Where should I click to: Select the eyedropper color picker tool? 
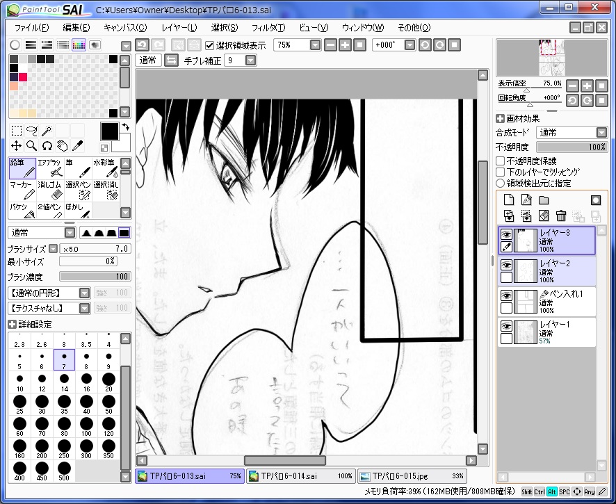(x=77, y=146)
